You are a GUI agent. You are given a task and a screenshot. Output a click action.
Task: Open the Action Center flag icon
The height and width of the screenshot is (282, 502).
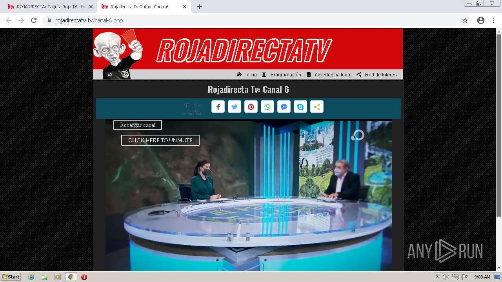465,277
